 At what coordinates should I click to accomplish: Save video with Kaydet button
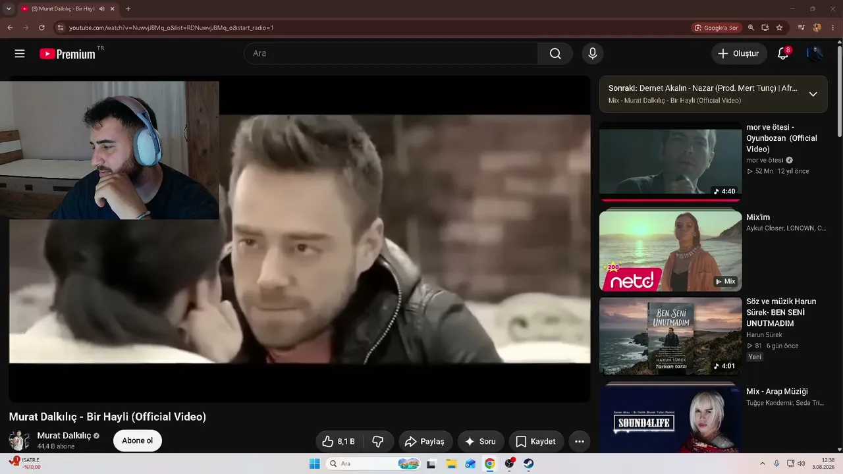[x=536, y=442]
